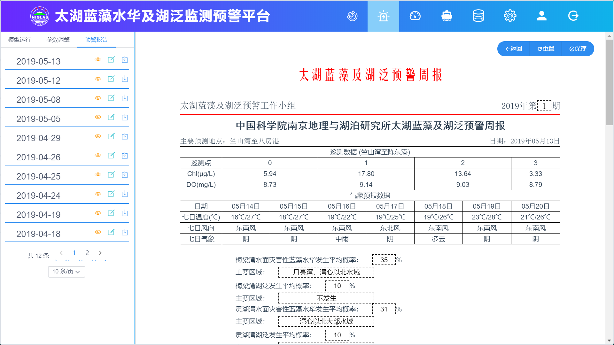The image size is (614, 345).
Task: Select the 2019-04-18 report date entry
Action: (x=38, y=234)
